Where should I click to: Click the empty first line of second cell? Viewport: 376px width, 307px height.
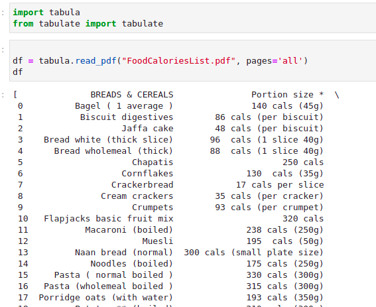coord(192,50)
